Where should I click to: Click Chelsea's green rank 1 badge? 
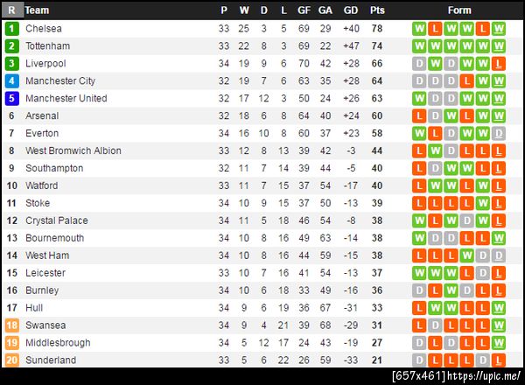[x=11, y=28]
